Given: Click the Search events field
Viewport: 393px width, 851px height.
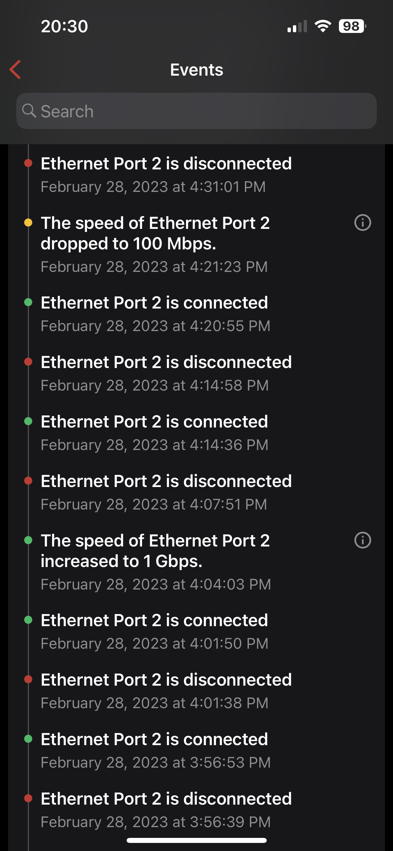Looking at the screenshot, I should [x=202, y=111].
